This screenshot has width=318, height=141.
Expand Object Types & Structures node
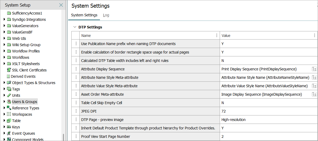(4, 83)
